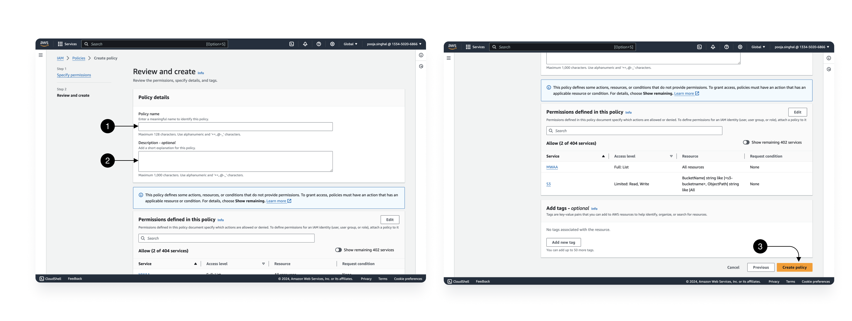This screenshot has width=852, height=321.
Task: Click CloudShell in left window footer
Action: click(50, 279)
